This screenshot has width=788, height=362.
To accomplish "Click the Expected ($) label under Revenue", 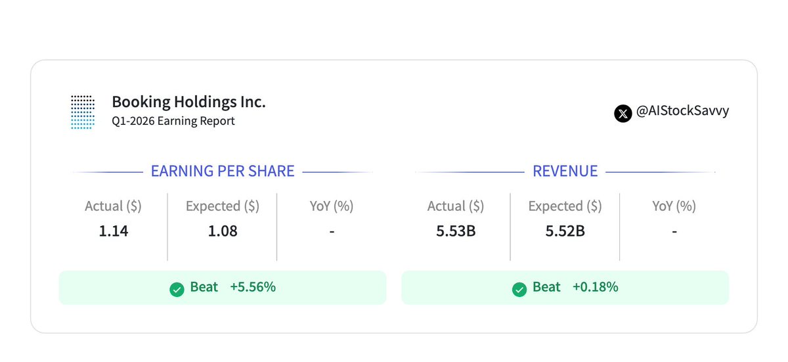I will tap(565, 206).
